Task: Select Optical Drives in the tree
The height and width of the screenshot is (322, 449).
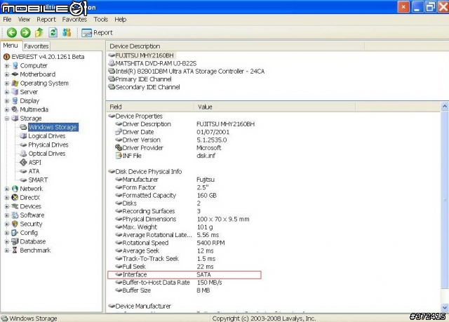Action: (x=47, y=154)
